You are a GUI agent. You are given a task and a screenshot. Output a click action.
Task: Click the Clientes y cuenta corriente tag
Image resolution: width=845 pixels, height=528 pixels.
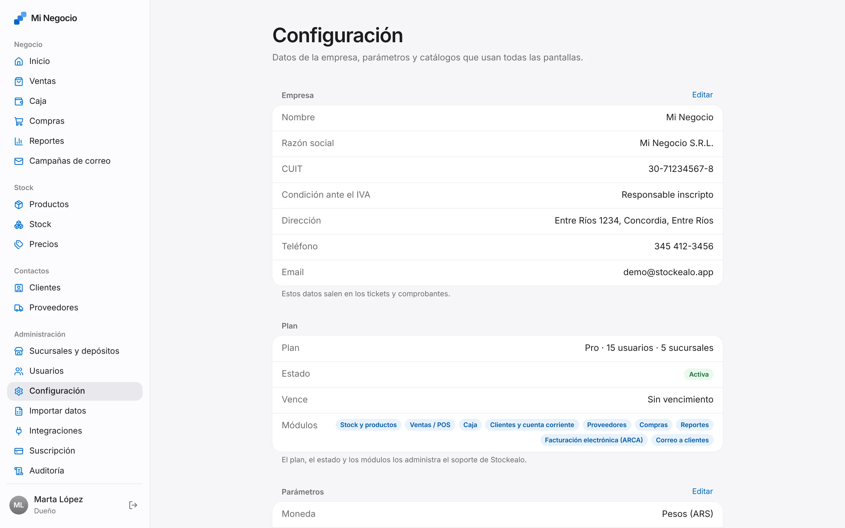[532, 425]
